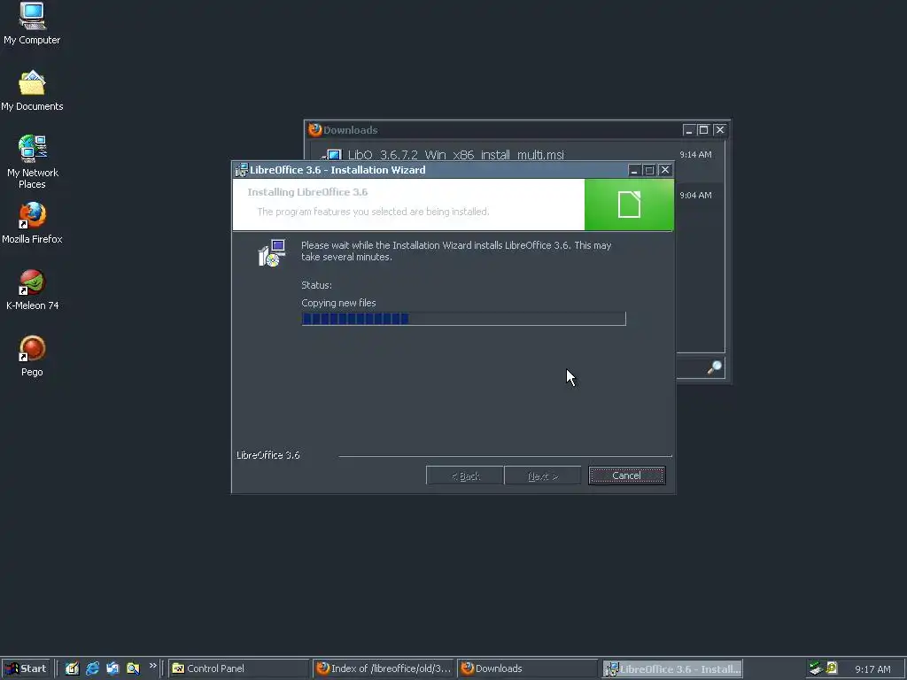Select My Network Places desktop icon

32,162
